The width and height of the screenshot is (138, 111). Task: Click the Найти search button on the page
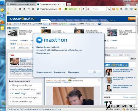[133, 58]
